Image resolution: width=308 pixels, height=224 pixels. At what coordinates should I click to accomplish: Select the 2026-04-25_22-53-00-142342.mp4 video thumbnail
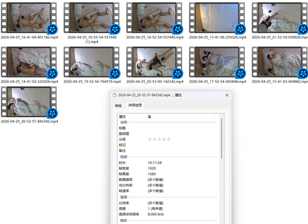(x=154, y=62)
